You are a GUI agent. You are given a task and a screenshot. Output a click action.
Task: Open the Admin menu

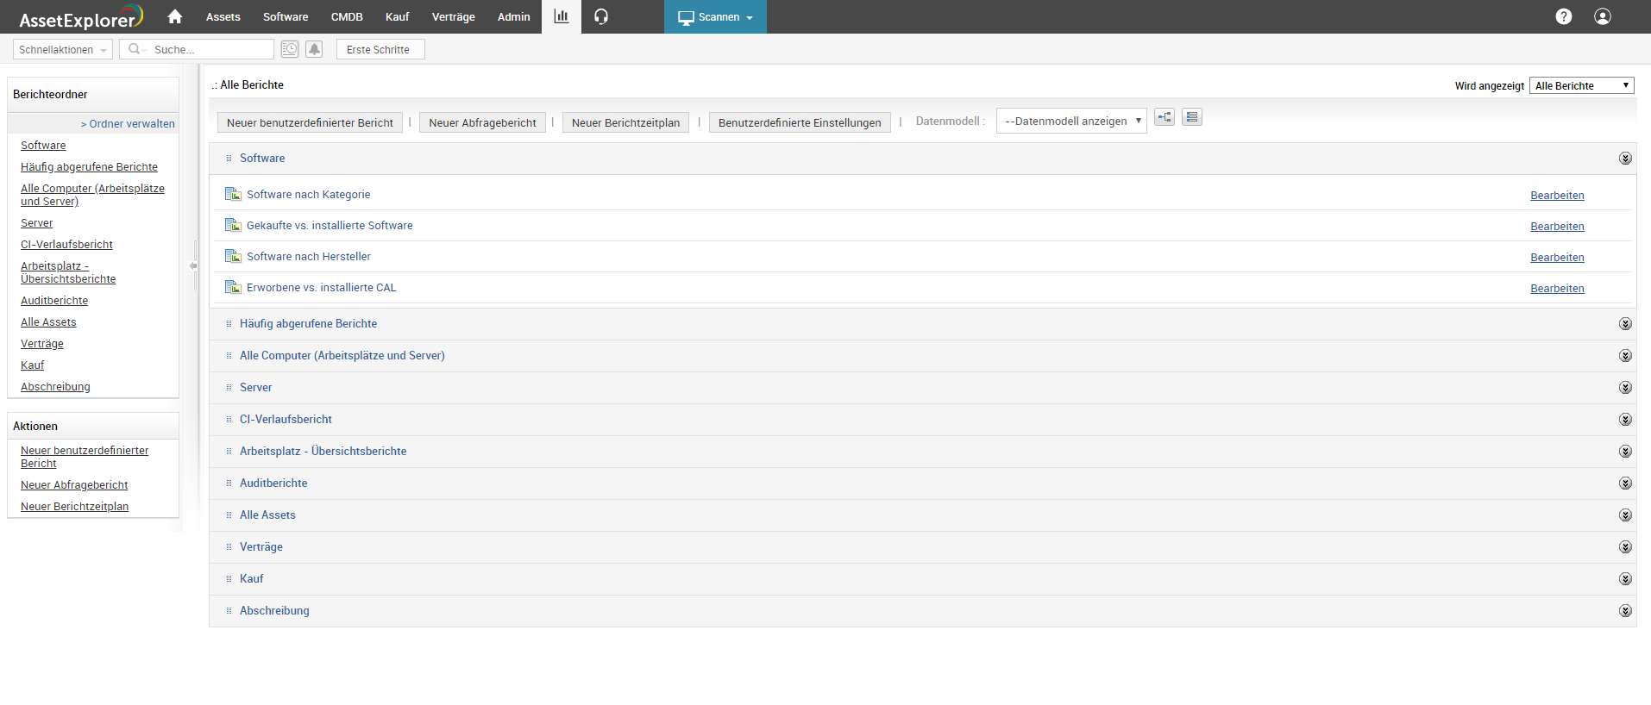(514, 16)
